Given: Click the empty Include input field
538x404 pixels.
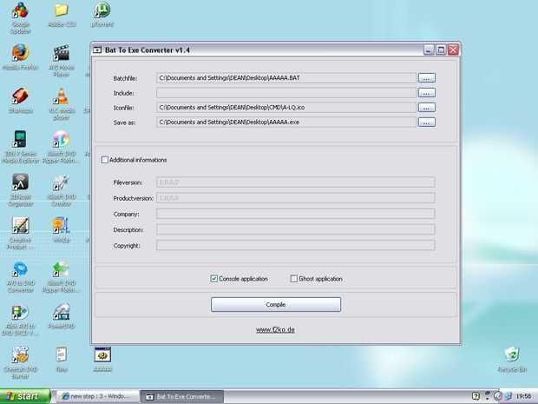Looking at the screenshot, I should coord(286,93).
